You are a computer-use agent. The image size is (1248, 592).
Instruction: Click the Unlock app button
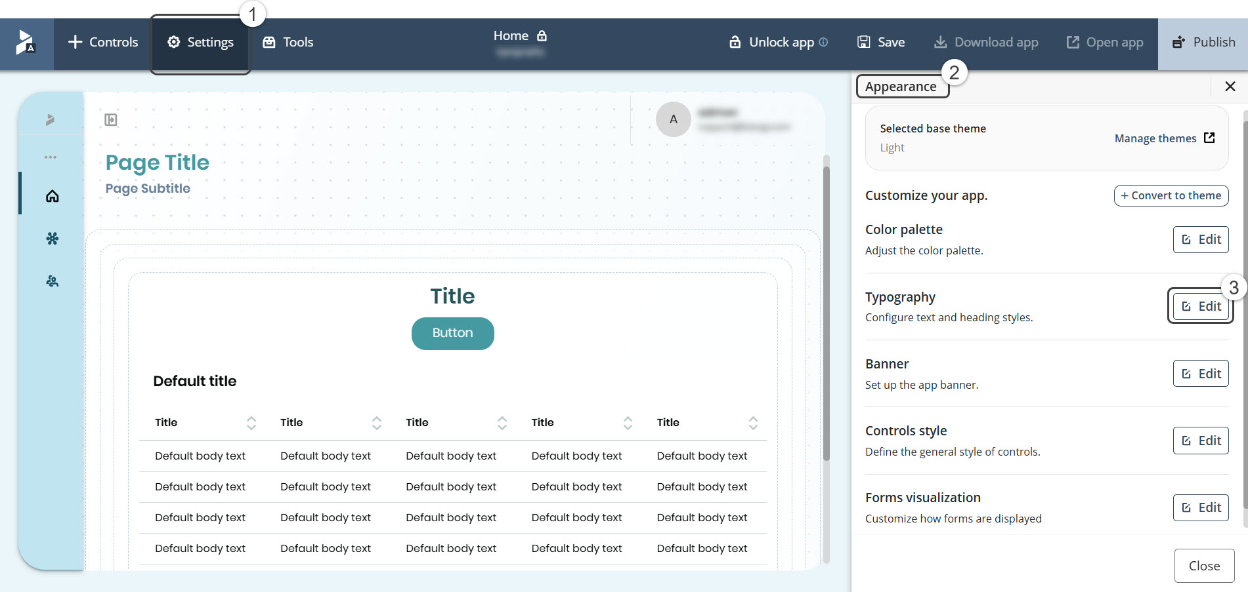(x=772, y=43)
